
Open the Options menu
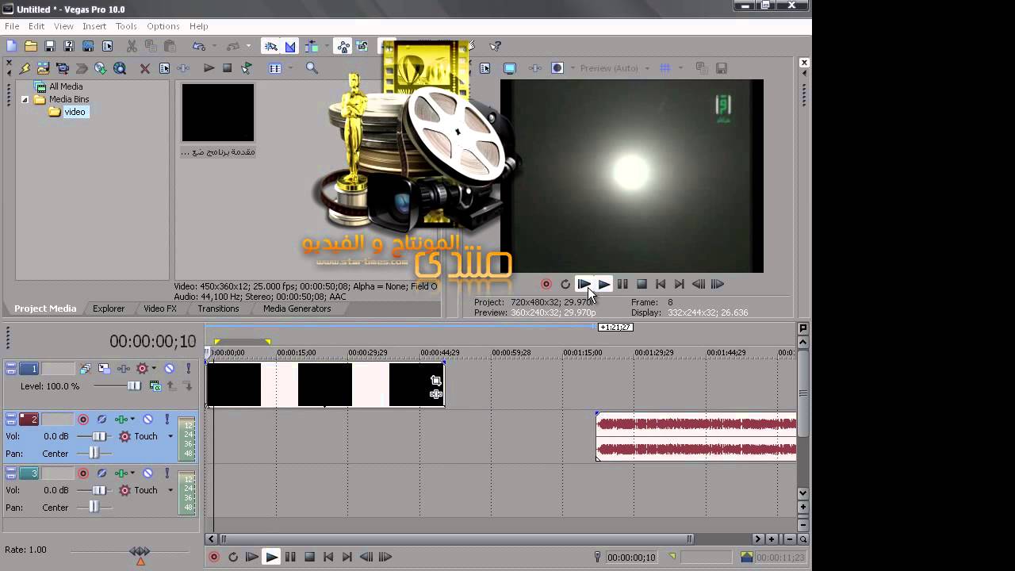[x=163, y=26]
